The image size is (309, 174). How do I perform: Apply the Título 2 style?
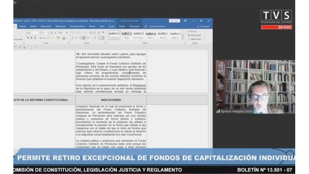pyautogui.click(x=163, y=35)
